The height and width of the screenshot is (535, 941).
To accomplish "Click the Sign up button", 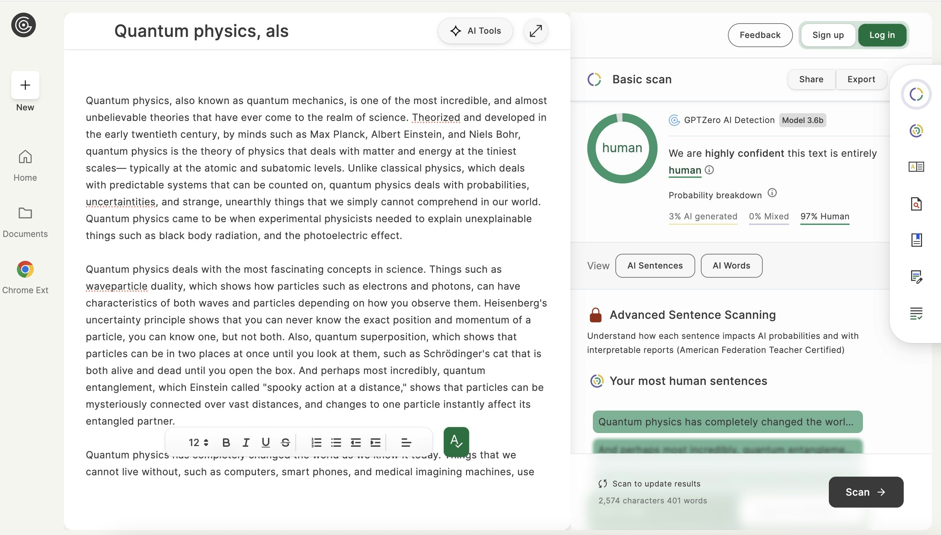I will [x=828, y=35].
